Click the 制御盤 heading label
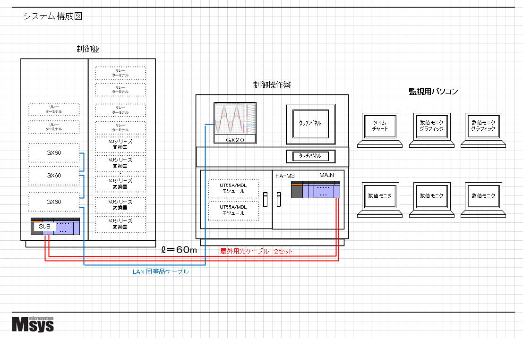The image size is (523, 338). (x=88, y=49)
